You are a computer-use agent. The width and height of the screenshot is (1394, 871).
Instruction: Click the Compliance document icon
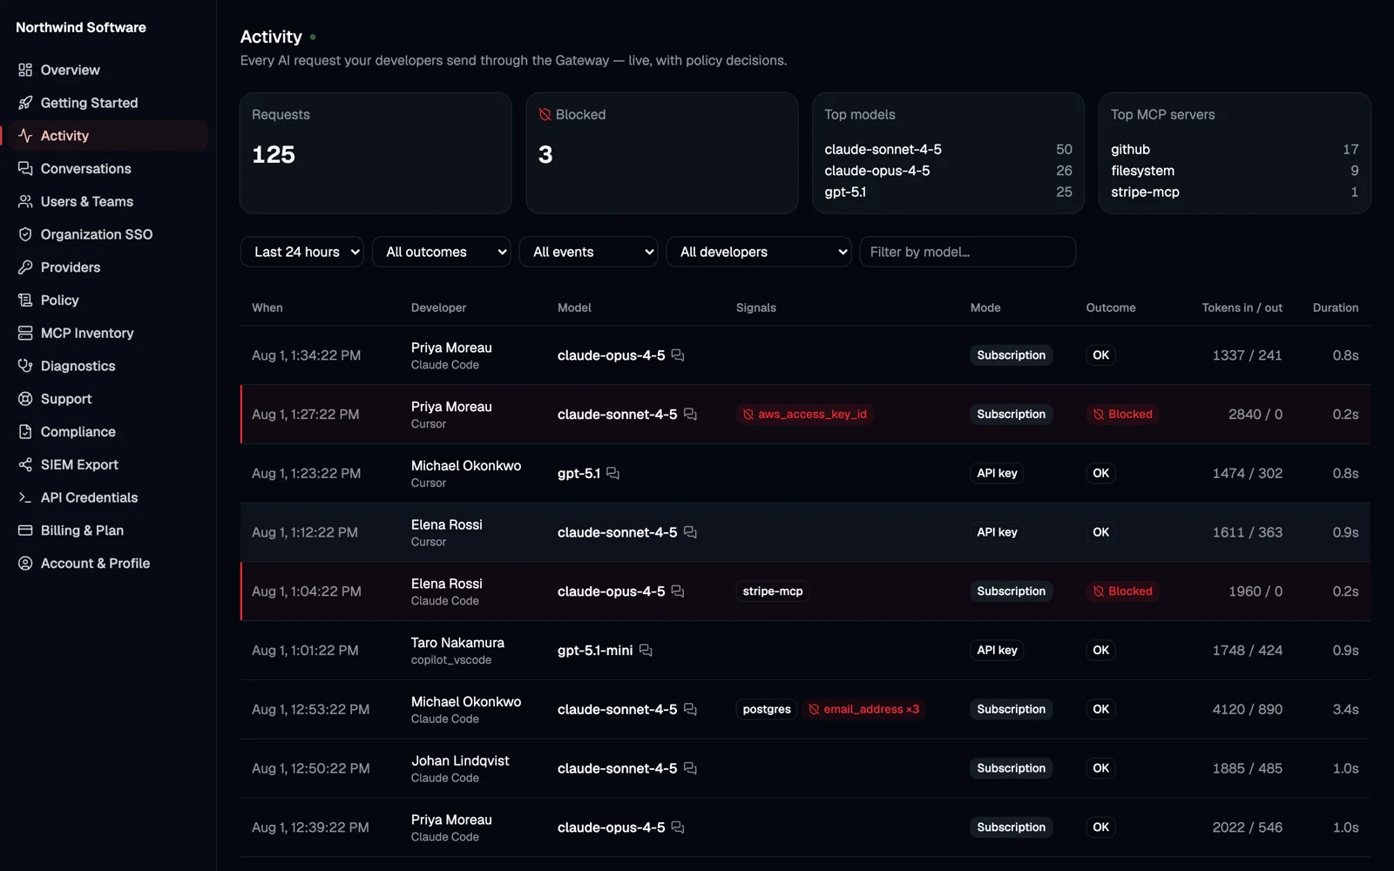[25, 431]
